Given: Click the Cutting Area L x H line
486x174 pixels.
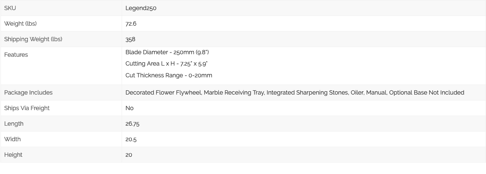Looking at the screenshot, I should pos(166,64).
